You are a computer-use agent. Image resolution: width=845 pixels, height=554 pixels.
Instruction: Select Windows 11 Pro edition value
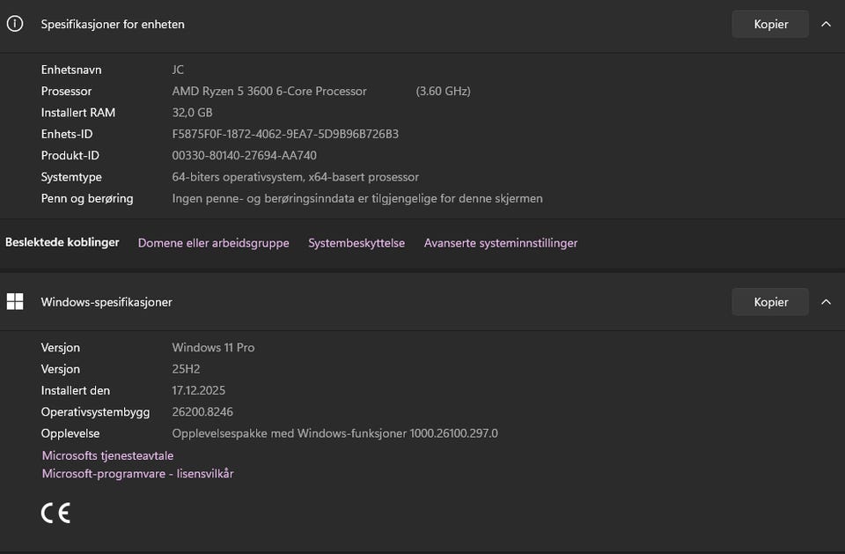click(x=213, y=347)
